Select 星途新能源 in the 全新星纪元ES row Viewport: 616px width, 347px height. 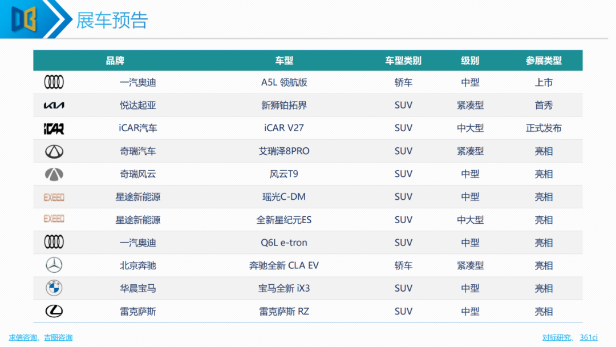pos(138,220)
